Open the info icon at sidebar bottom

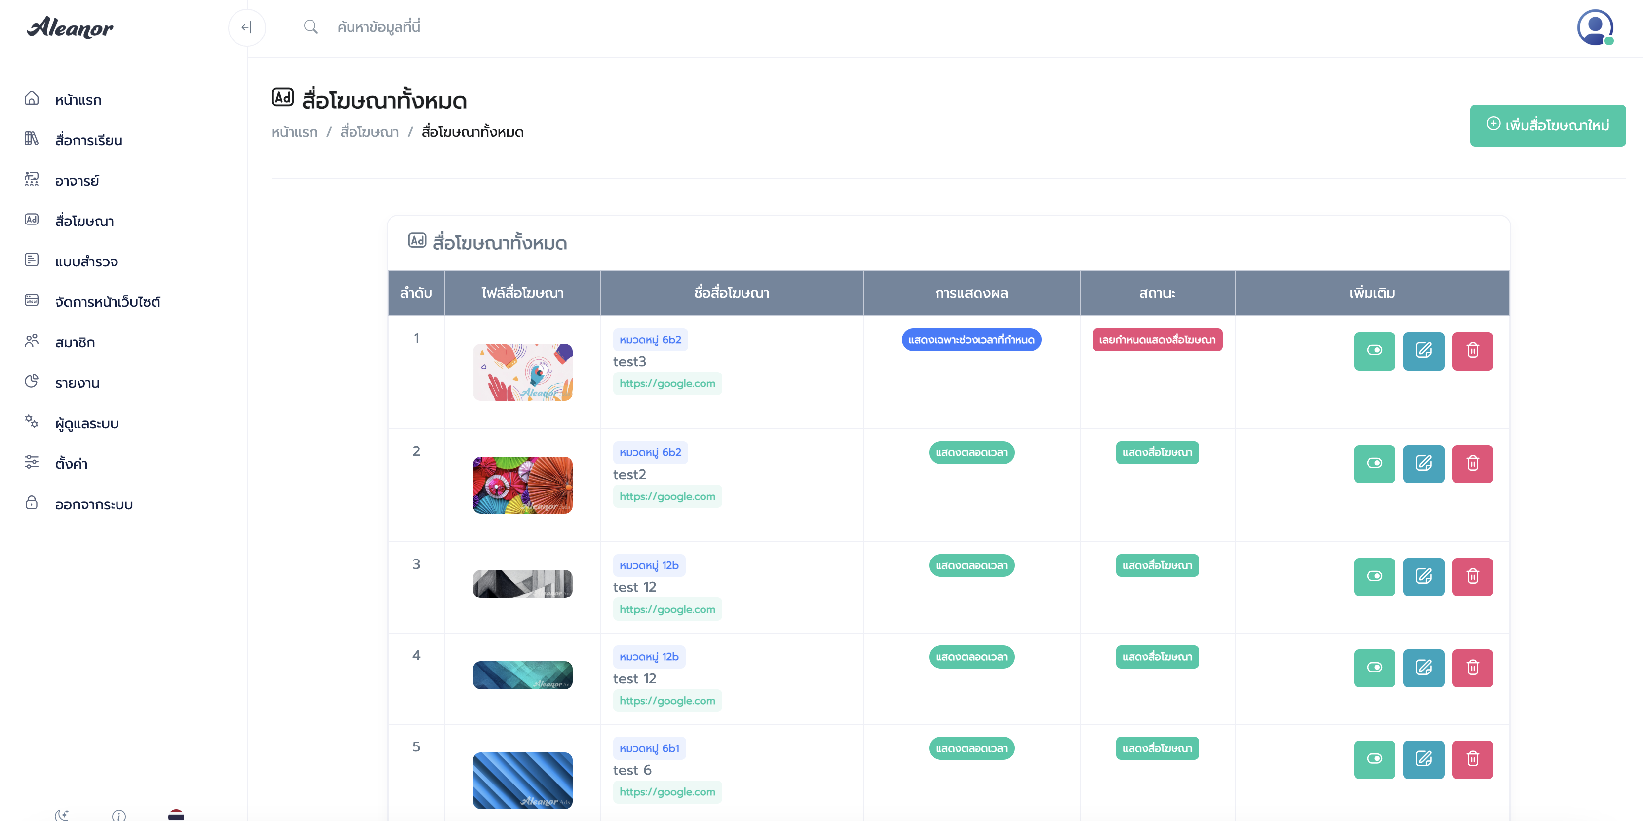tap(118, 814)
